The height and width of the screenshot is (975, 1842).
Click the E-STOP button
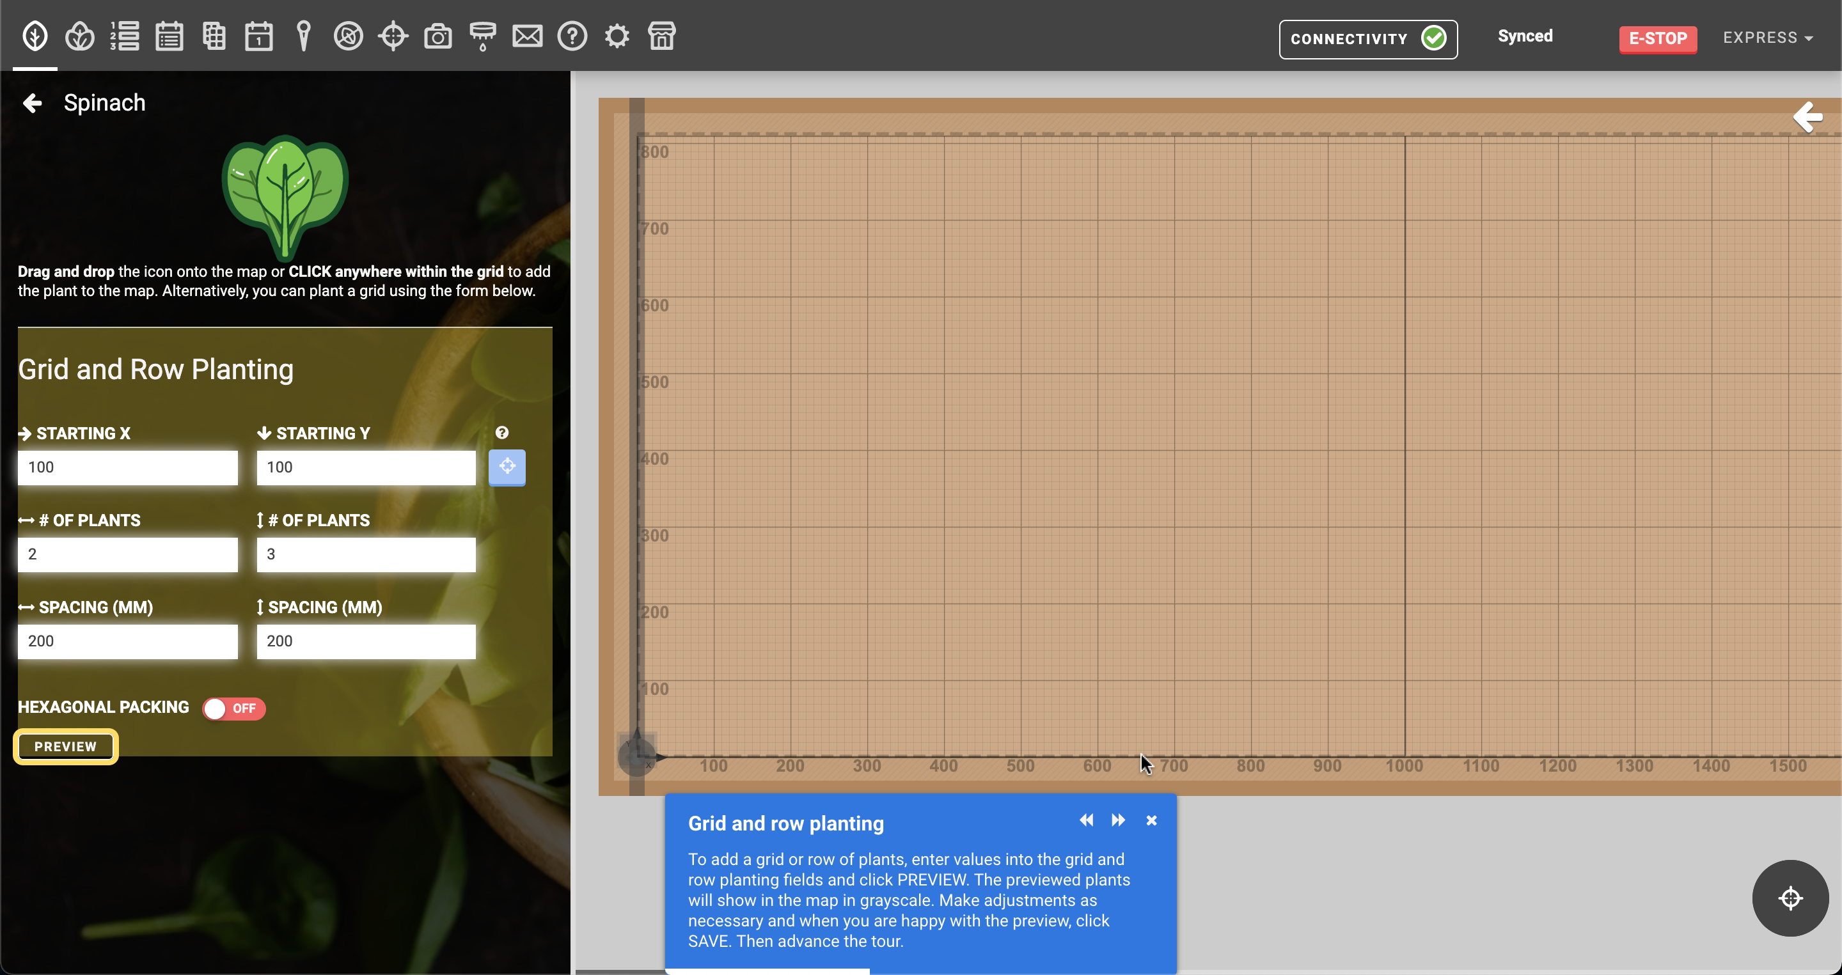1658,38
